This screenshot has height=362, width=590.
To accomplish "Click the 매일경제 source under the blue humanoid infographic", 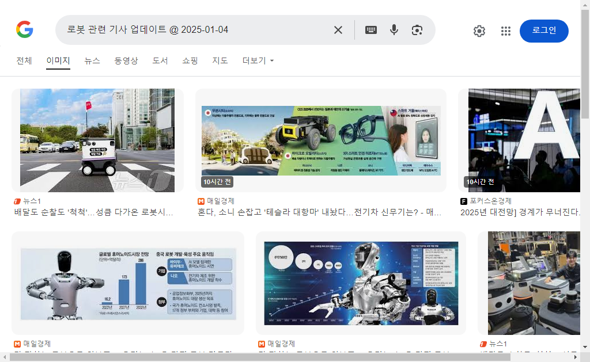I will tap(277, 344).
